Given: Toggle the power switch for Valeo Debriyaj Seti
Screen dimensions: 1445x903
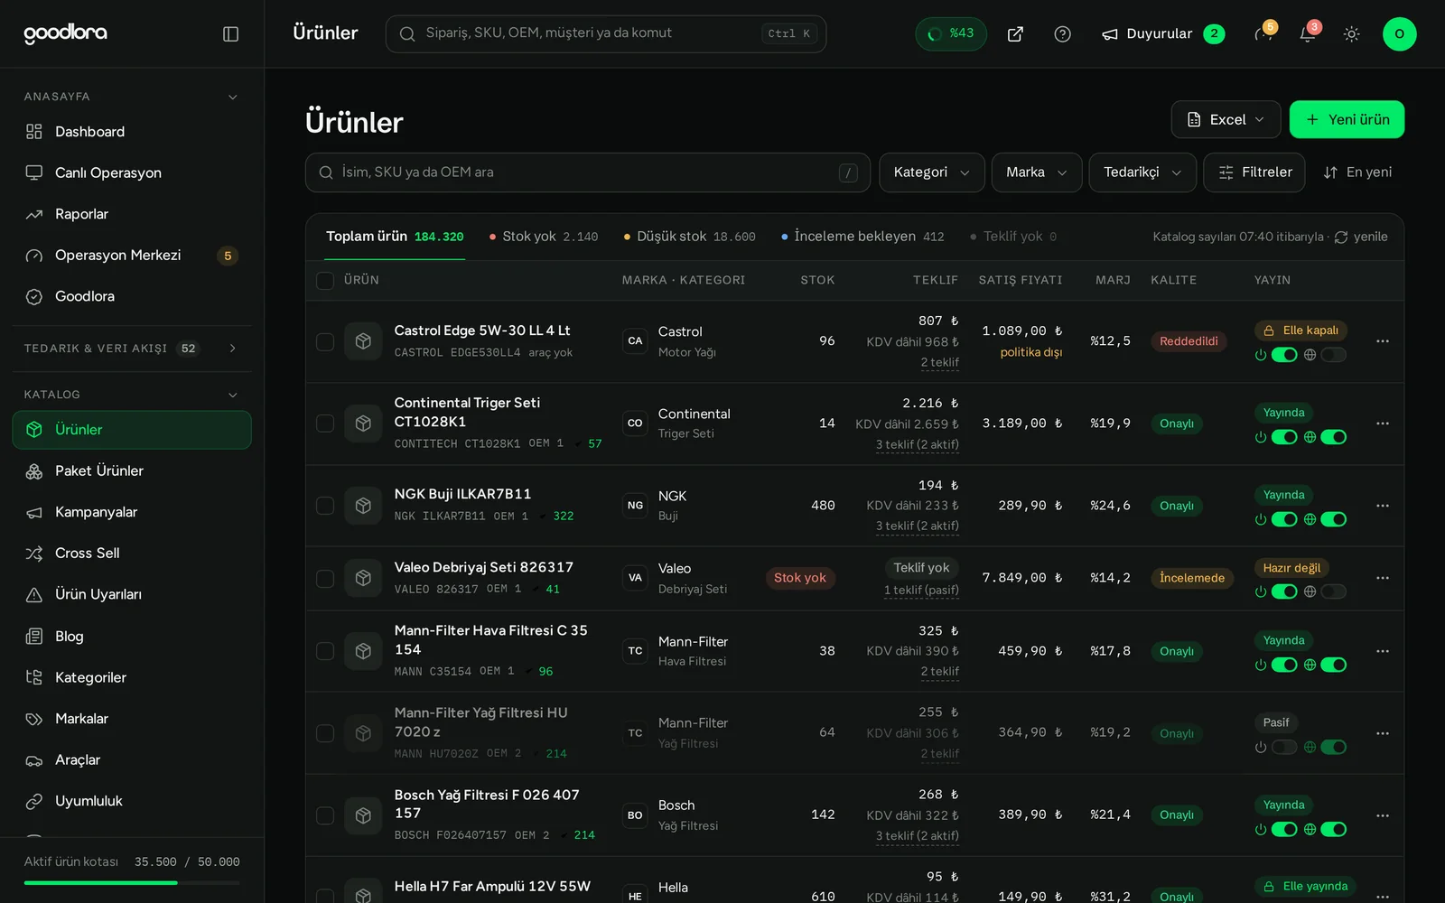Looking at the screenshot, I should [x=1283, y=591].
